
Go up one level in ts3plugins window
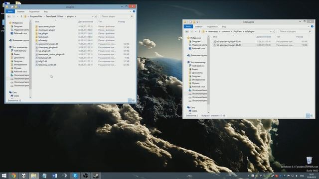[x=199, y=31]
